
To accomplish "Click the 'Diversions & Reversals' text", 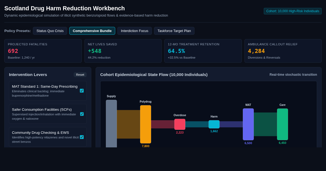I will coord(264,58).
